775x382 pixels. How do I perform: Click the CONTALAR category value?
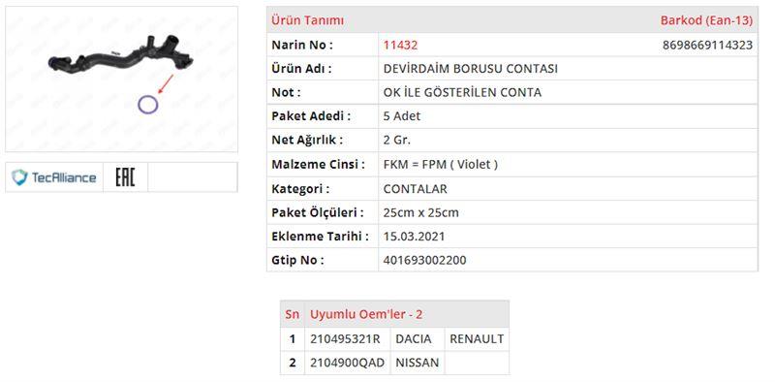pos(416,189)
